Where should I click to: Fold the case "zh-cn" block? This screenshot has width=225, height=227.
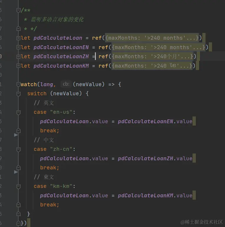[19, 149]
